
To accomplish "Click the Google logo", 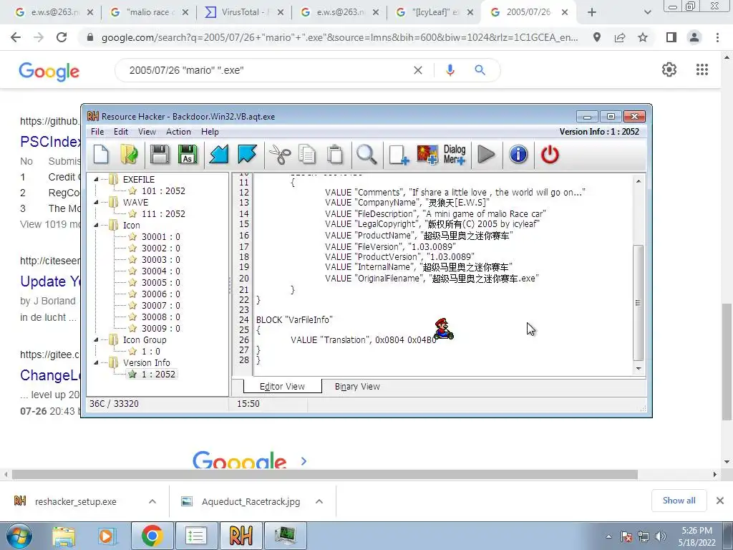I will pos(49,72).
